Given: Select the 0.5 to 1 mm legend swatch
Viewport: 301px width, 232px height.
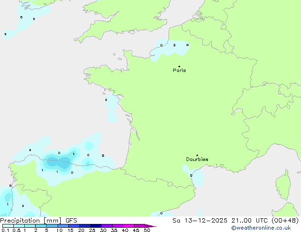Looking at the screenshot, I should click(19, 226).
